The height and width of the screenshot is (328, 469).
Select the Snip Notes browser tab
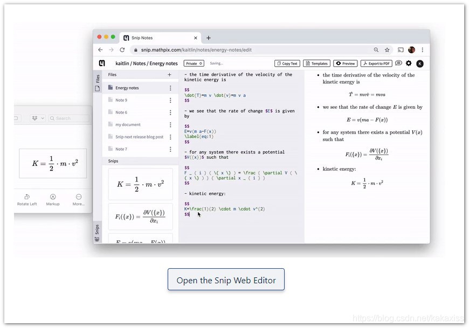point(160,38)
